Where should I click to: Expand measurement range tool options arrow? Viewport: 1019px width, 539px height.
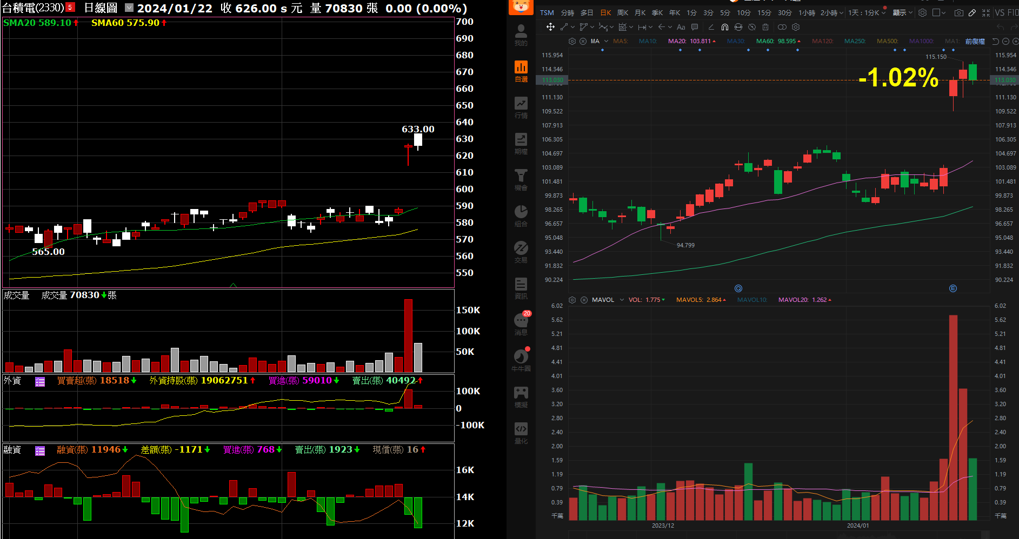650,27
